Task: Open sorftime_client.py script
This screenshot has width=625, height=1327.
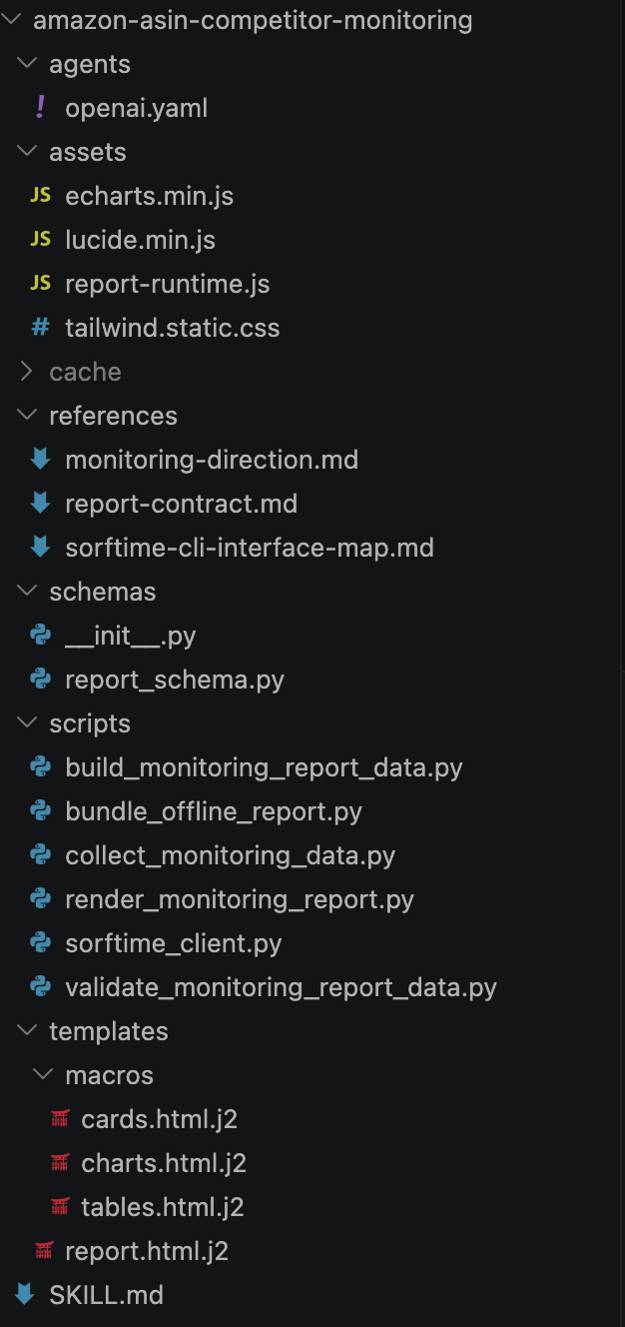Action: pyautogui.click(x=174, y=943)
